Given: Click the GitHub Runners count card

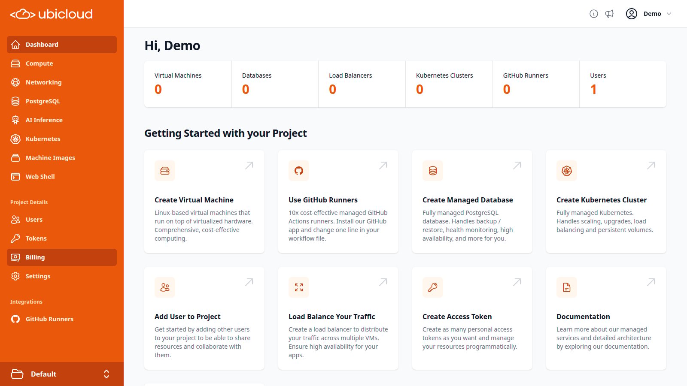Looking at the screenshot, I should pyautogui.click(x=536, y=84).
